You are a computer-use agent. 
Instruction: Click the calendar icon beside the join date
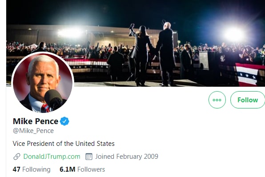coord(89,157)
